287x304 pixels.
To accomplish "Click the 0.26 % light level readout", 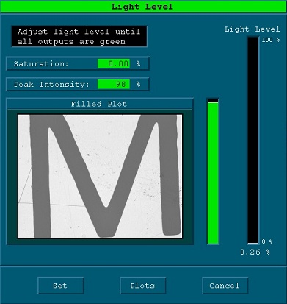I will coord(255,252).
